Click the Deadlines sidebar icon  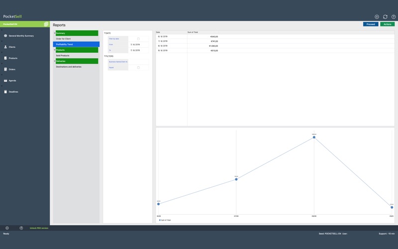5,92
